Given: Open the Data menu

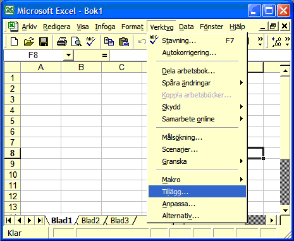Looking at the screenshot, I should (187, 27).
